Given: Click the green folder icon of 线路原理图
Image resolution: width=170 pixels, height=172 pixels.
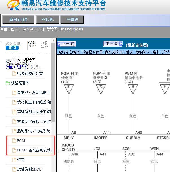Looking at the screenshot, I should click(8, 83).
